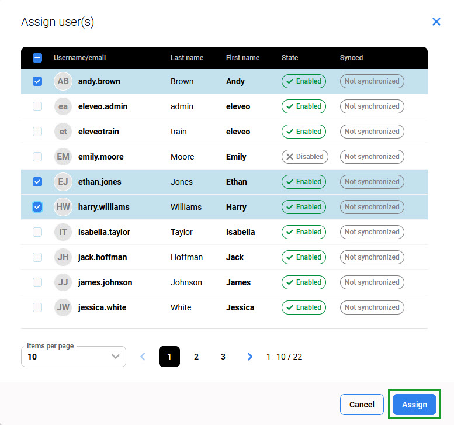Screen dimensions: 454x425
Task: Click the EM avatar for emily.moore
Action: pyautogui.click(x=63, y=157)
